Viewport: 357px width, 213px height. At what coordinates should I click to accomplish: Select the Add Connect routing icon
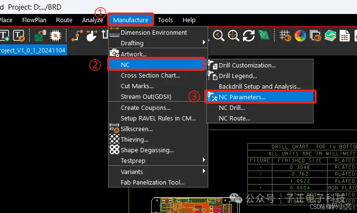point(77,36)
